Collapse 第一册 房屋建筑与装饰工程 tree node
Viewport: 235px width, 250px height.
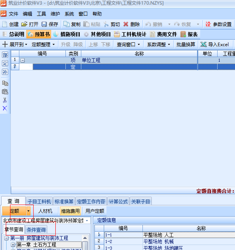[x=7, y=238]
